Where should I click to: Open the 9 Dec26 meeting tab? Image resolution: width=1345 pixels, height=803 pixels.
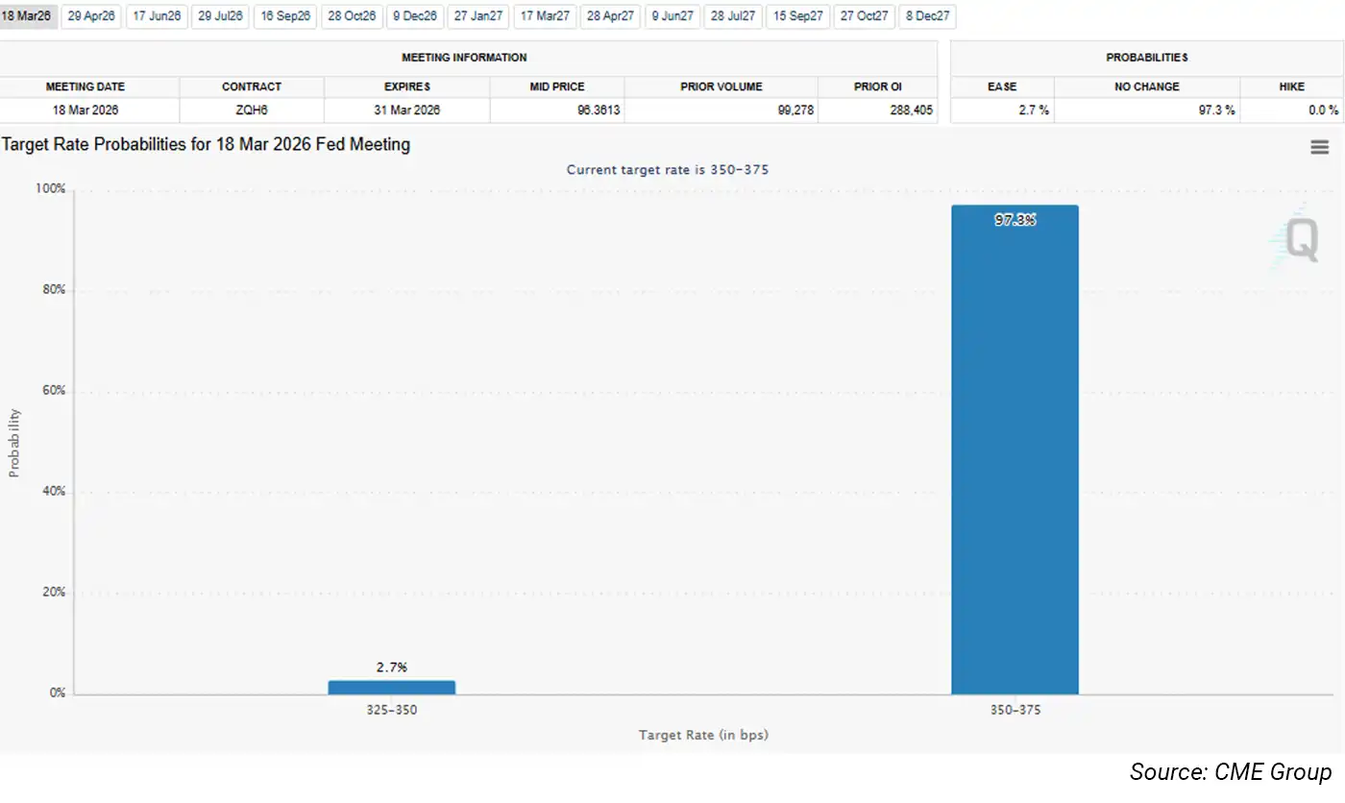[415, 15]
